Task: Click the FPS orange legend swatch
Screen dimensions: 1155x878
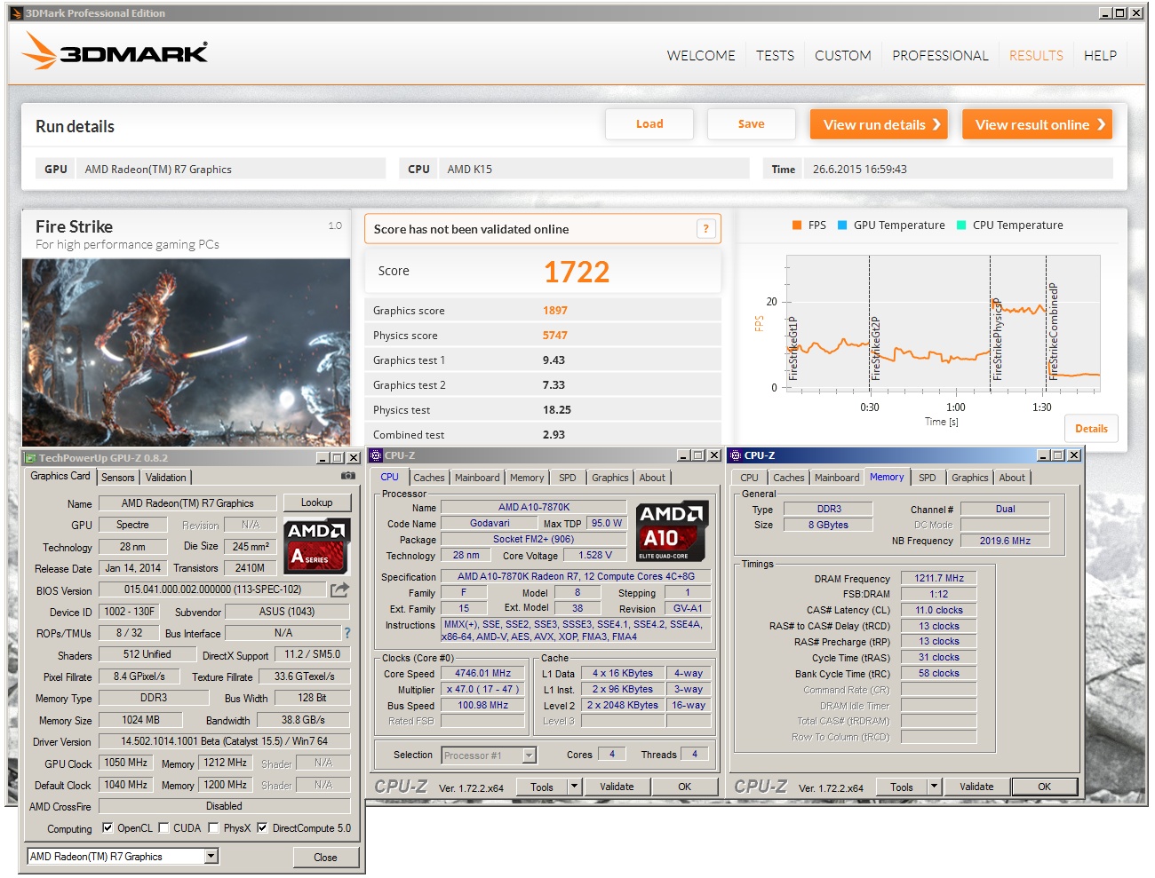Action: point(797,225)
